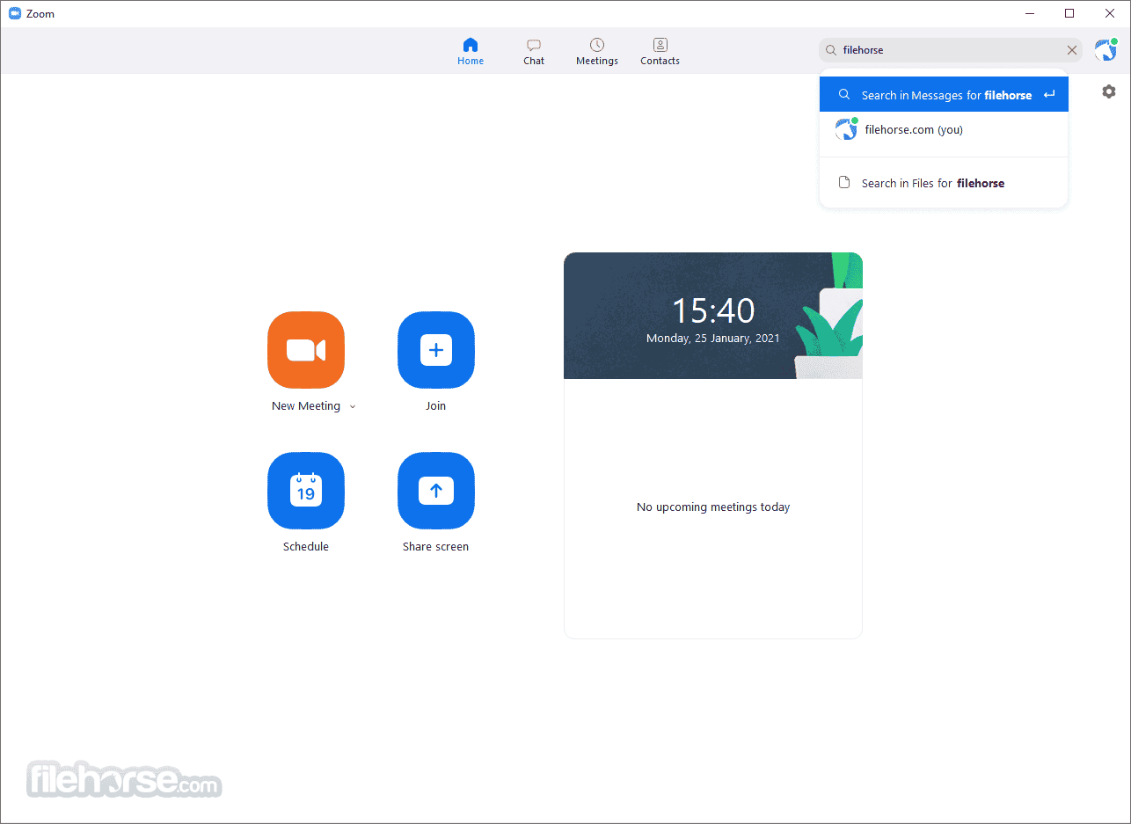Click the Zoom logo in the title bar
1131x824 pixels.
click(14, 13)
